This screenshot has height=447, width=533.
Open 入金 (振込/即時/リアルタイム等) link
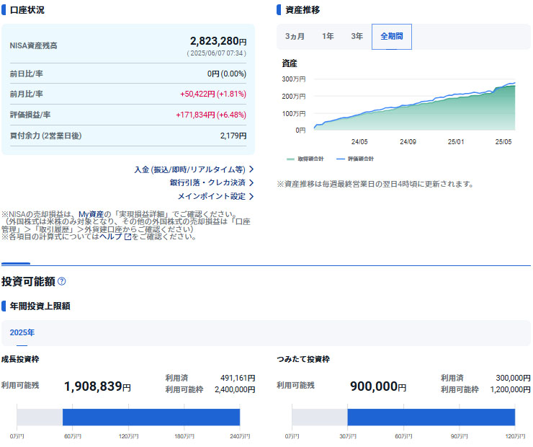pos(189,169)
